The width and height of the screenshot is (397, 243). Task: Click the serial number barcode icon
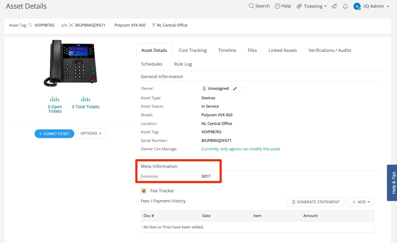pyautogui.click(x=71, y=25)
